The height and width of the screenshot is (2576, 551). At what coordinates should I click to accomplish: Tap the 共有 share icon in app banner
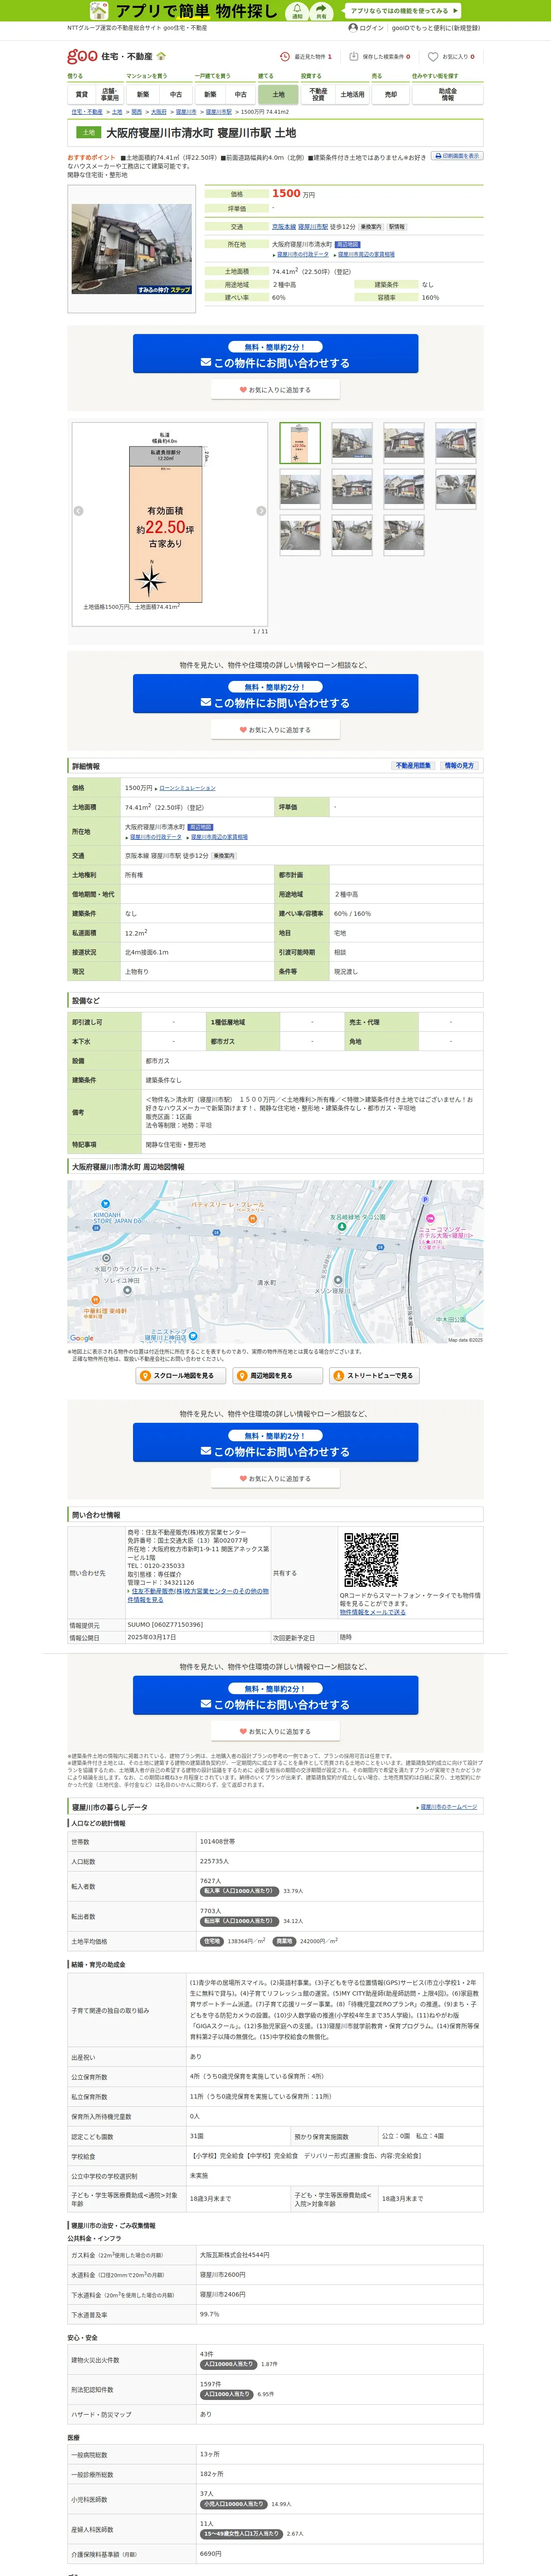click(x=321, y=11)
